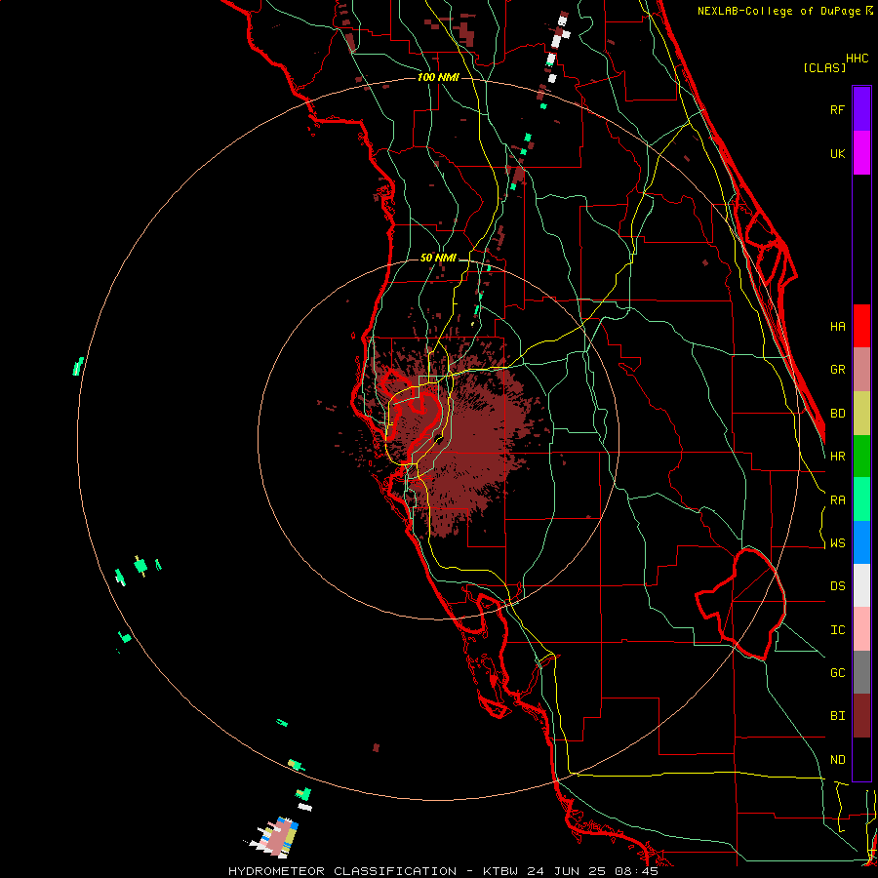Image resolution: width=878 pixels, height=878 pixels.
Task: Click the light pink IC legend swatch
Action: pyautogui.click(x=861, y=629)
